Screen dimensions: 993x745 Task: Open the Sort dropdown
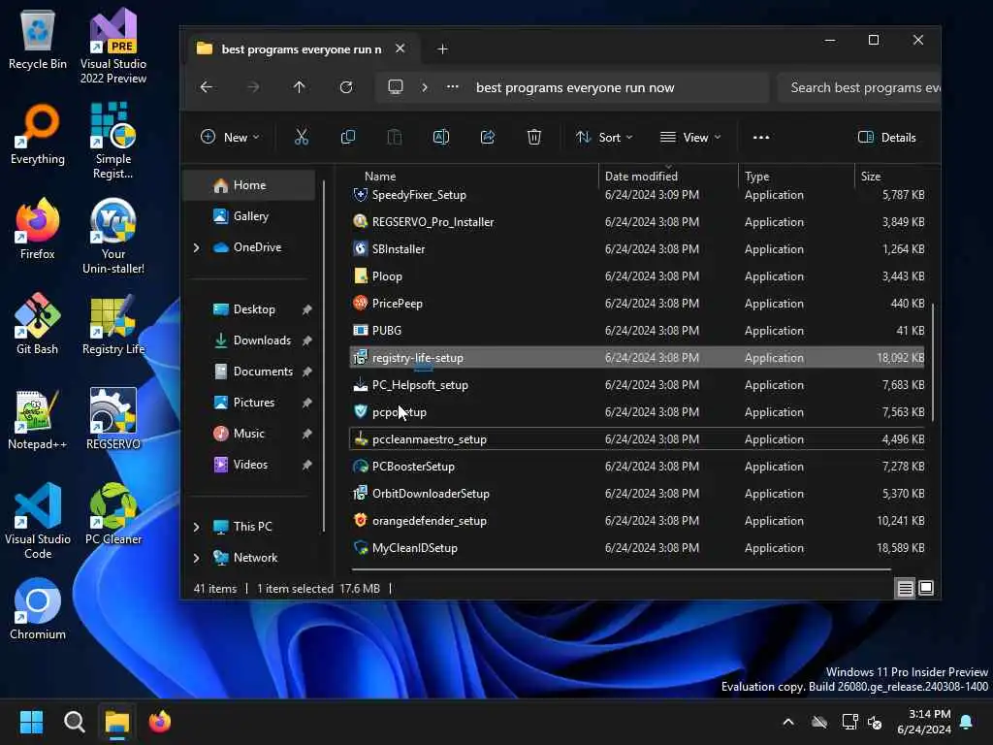pyautogui.click(x=603, y=137)
